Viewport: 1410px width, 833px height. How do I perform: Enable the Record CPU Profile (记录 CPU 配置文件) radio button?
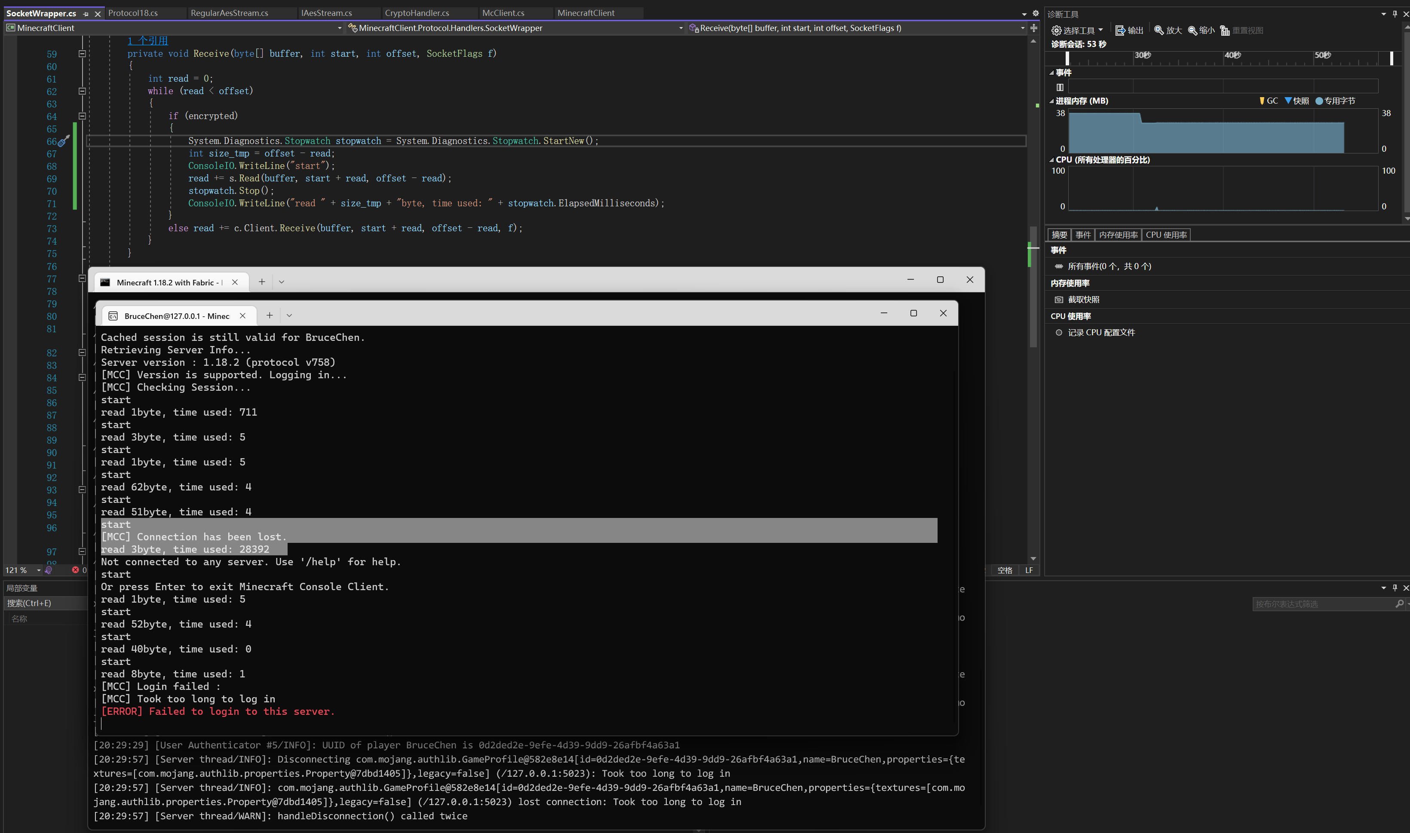[x=1059, y=332]
